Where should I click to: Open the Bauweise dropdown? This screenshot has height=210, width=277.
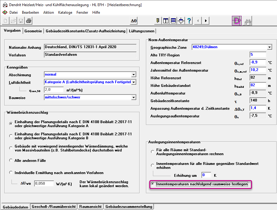(x=133, y=97)
